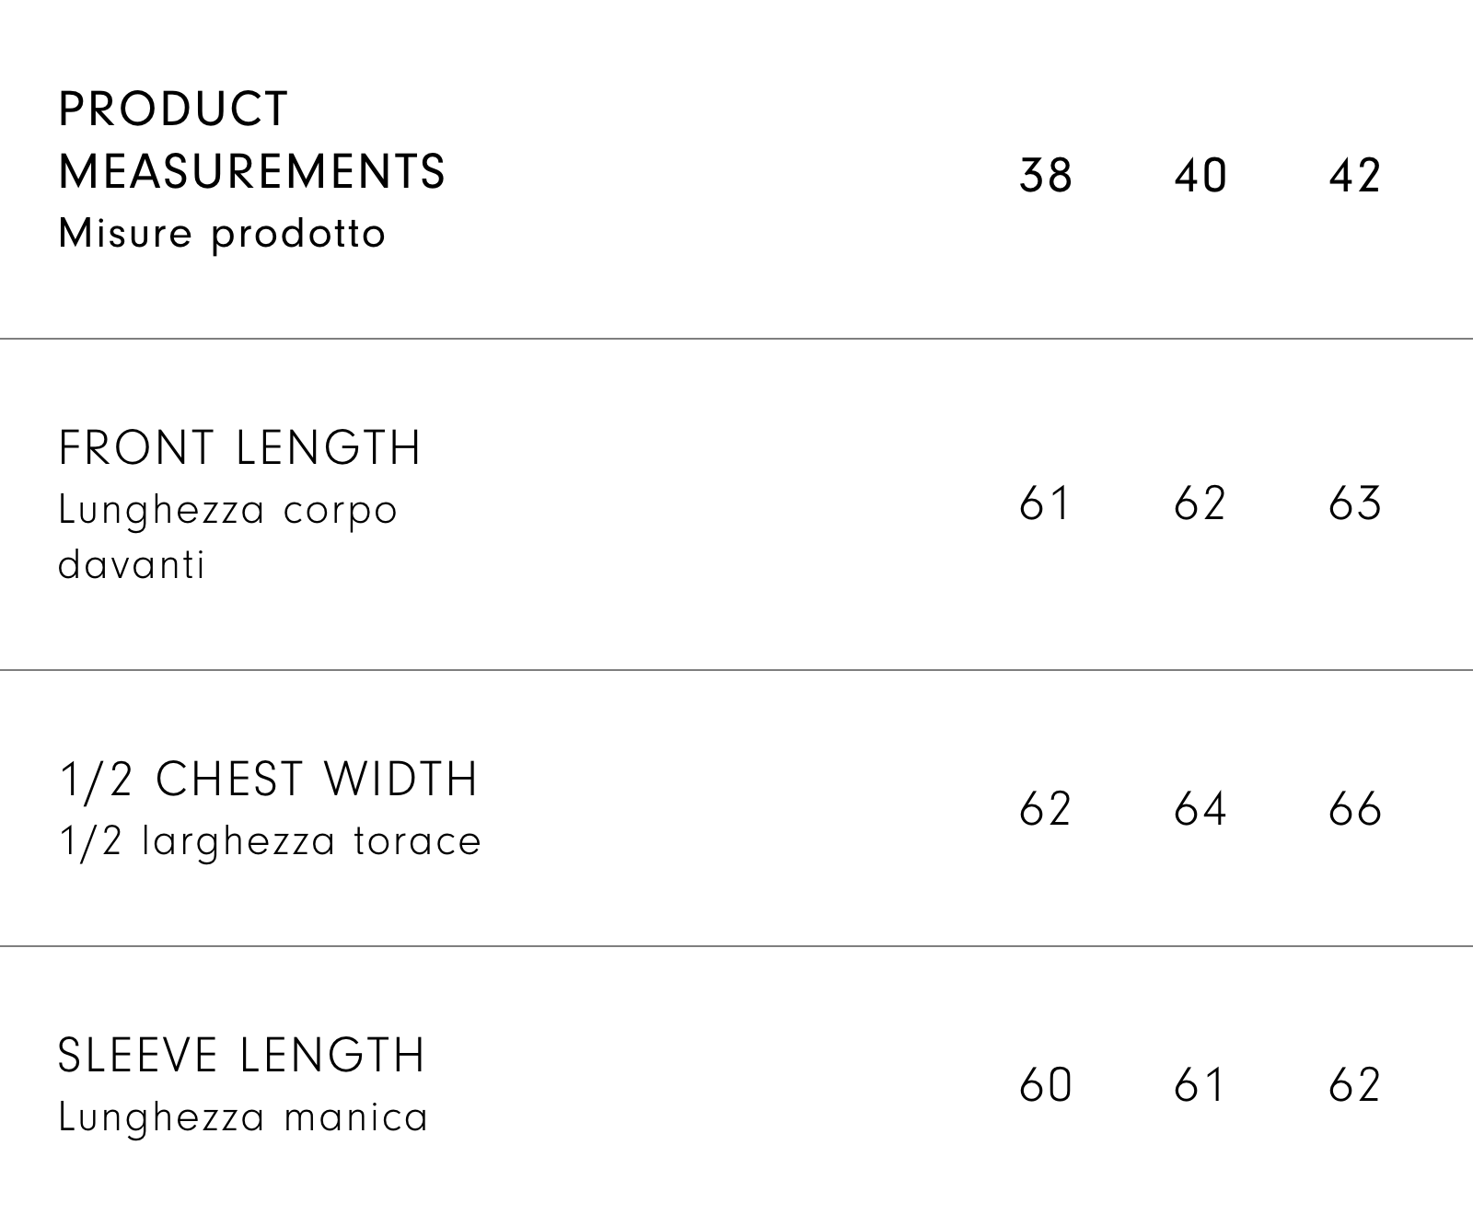Click chest width value for size 38
Viewport: 1473px width, 1226px height.
1046,809
